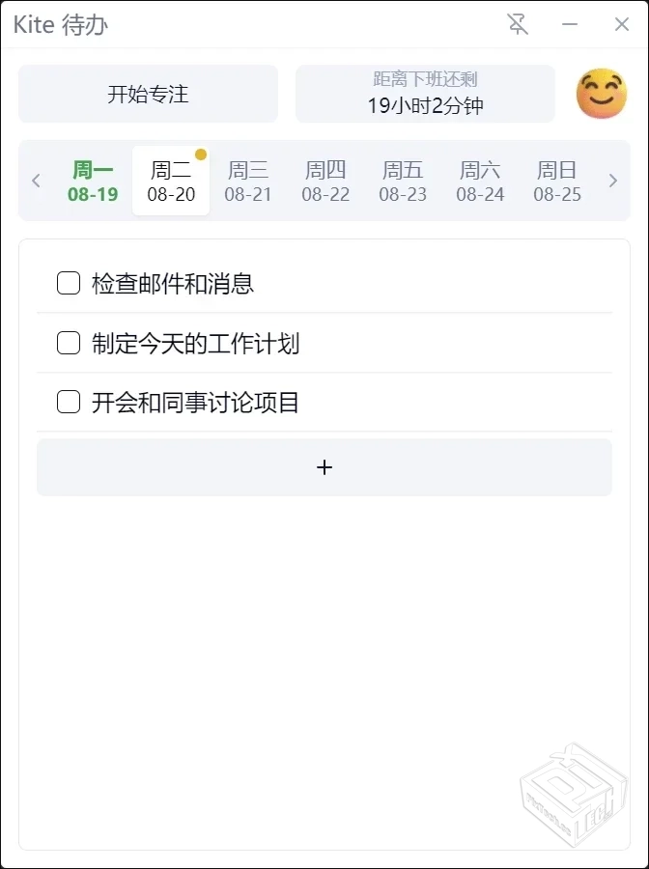Image resolution: width=649 pixels, height=869 pixels.
Task: View tasks for 周日 08-25
Action: pyautogui.click(x=556, y=181)
